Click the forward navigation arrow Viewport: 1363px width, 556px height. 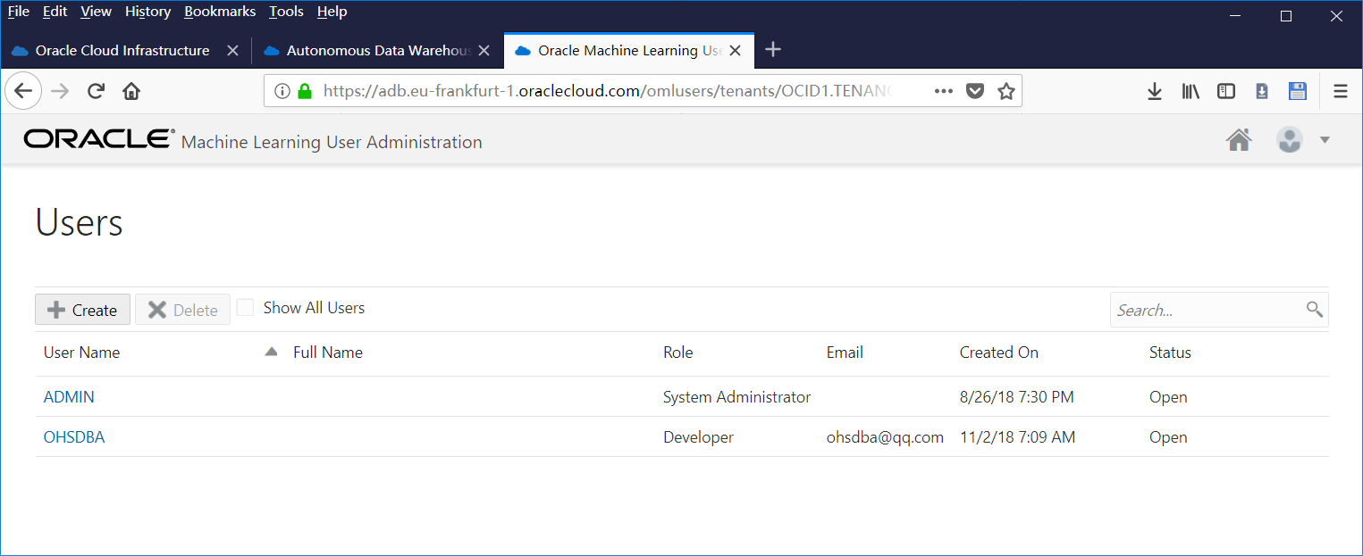pos(60,91)
